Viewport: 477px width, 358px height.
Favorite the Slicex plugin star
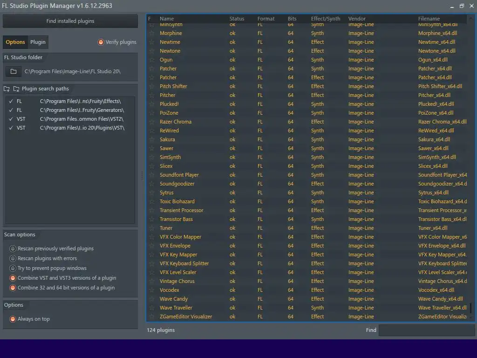click(151, 166)
